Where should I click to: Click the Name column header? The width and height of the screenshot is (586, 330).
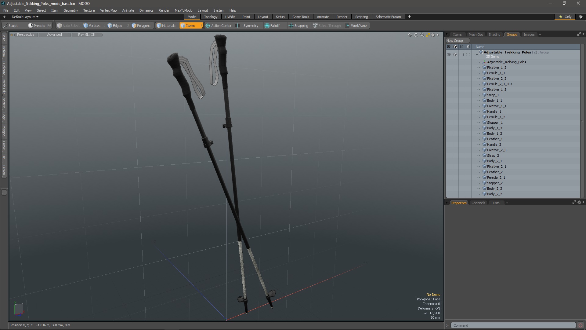pyautogui.click(x=526, y=47)
